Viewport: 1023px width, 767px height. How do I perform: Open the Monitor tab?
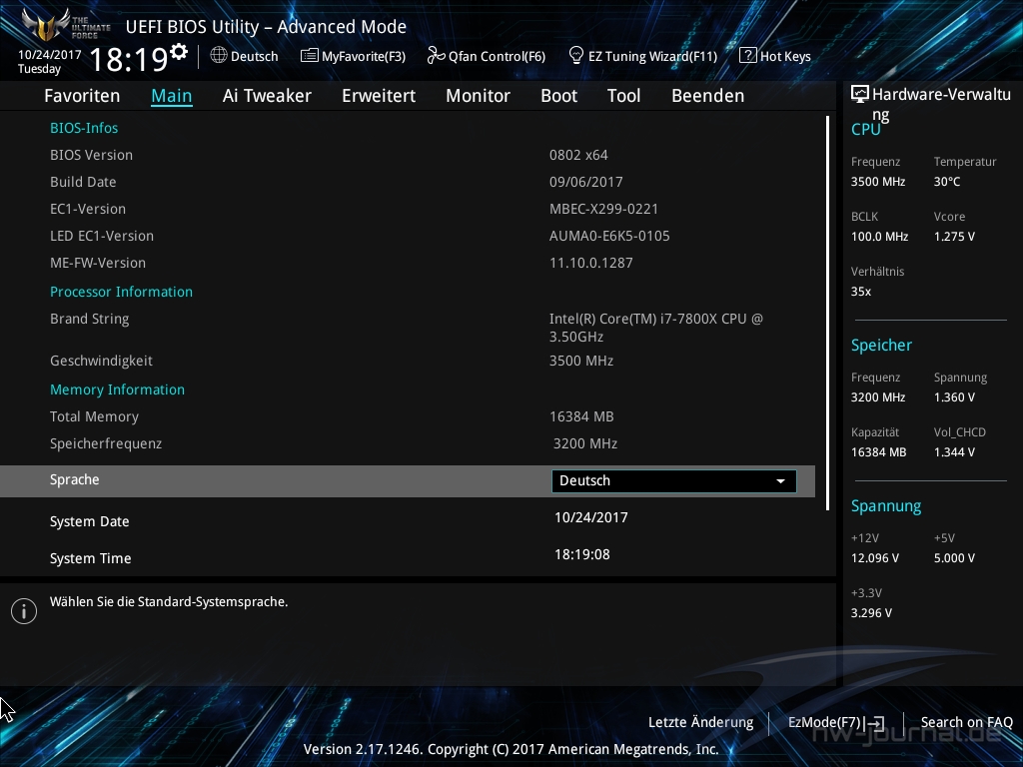click(479, 96)
